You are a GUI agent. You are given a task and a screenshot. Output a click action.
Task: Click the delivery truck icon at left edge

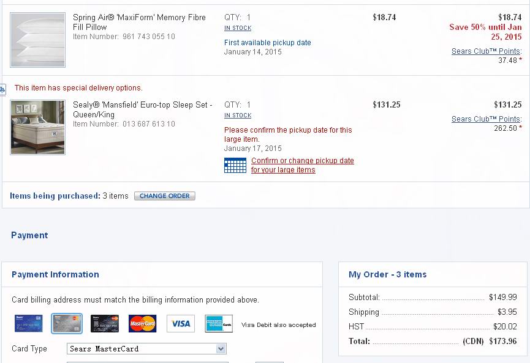[x=2, y=90]
